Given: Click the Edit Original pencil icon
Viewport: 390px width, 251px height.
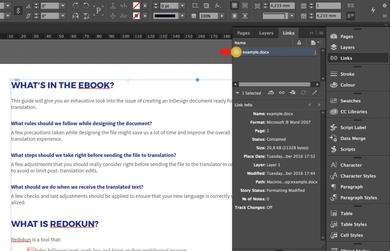Looking at the screenshot, I should point(315,93).
